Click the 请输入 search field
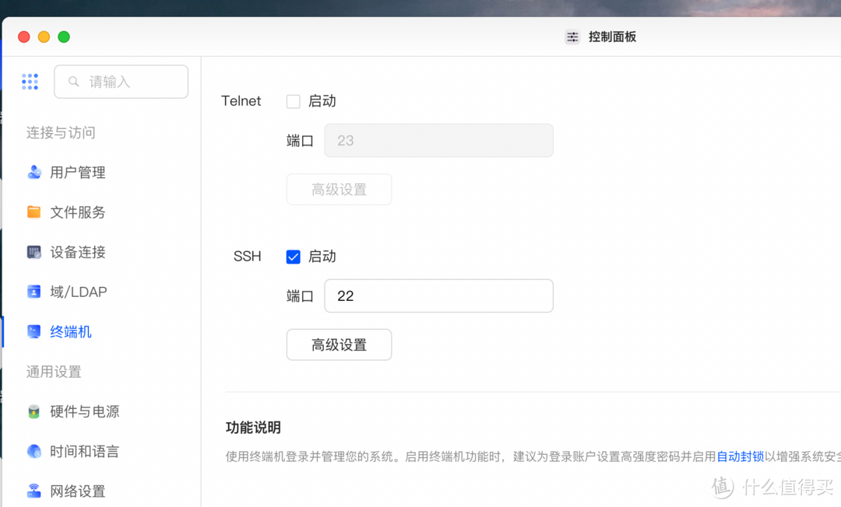841x507 pixels. tap(121, 81)
